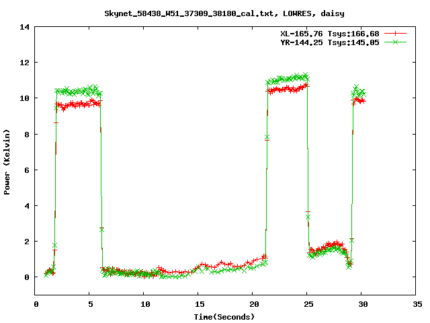Click y-axis tick label '4'
This screenshot has width=430, height=323.
(x=27, y=206)
